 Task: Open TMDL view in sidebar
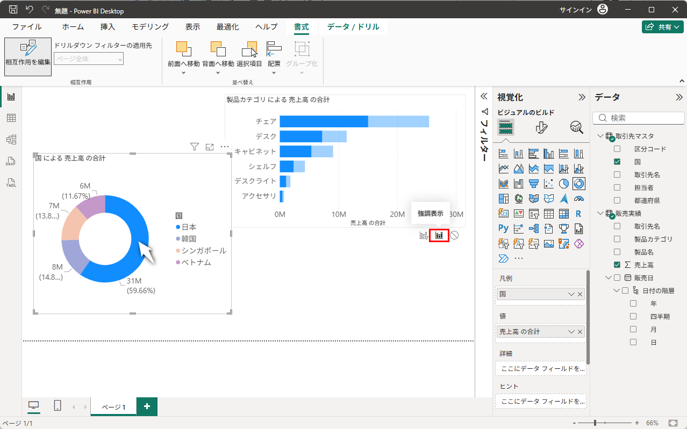coord(11,183)
